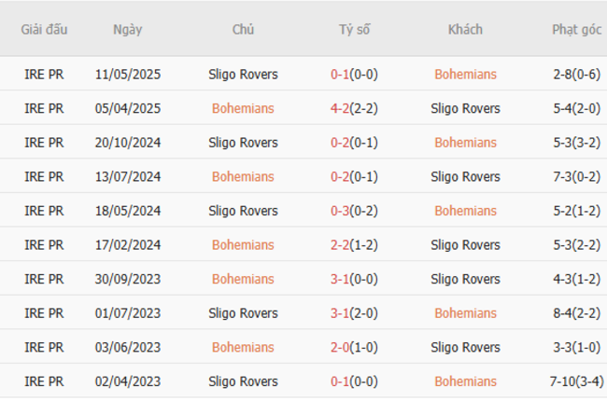Click the Phạt góc column header
The width and height of the screenshot is (607, 401).
576,30
